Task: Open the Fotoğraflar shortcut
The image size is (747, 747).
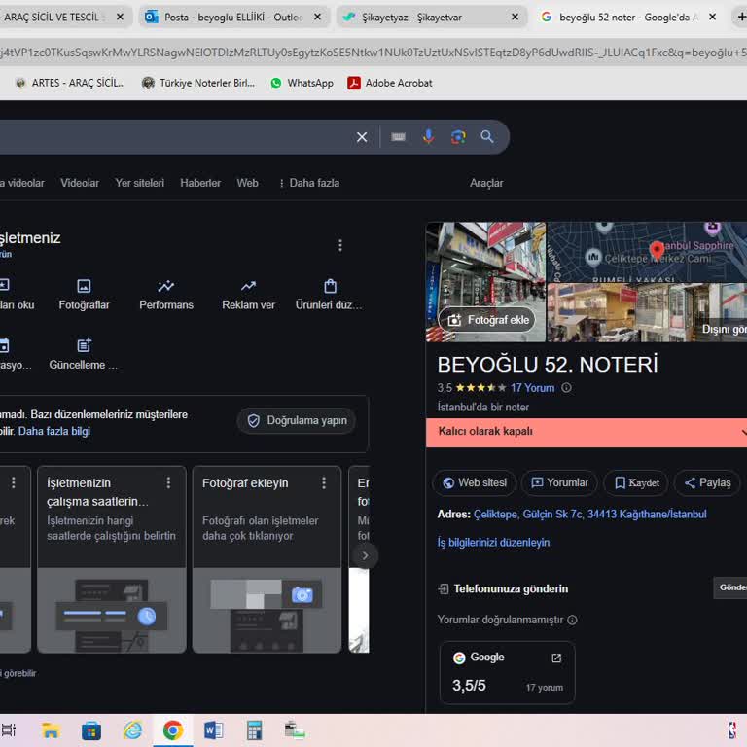Action: click(x=84, y=295)
